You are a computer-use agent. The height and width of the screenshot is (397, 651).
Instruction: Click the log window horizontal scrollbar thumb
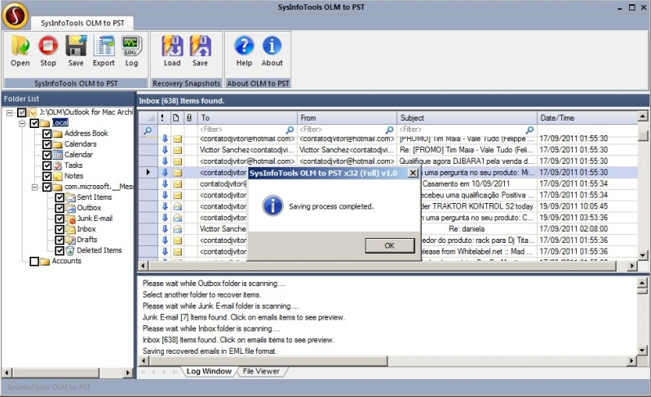(x=268, y=361)
